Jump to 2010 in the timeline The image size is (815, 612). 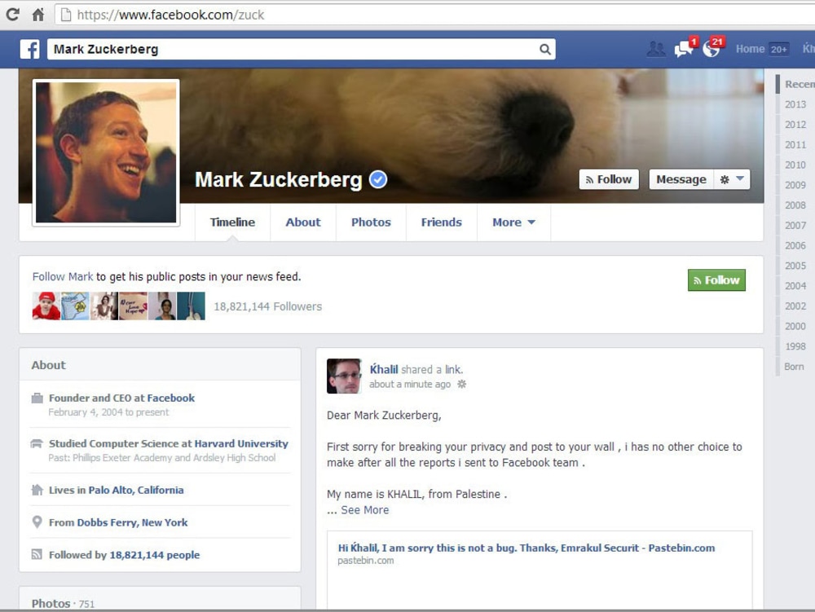tap(795, 165)
